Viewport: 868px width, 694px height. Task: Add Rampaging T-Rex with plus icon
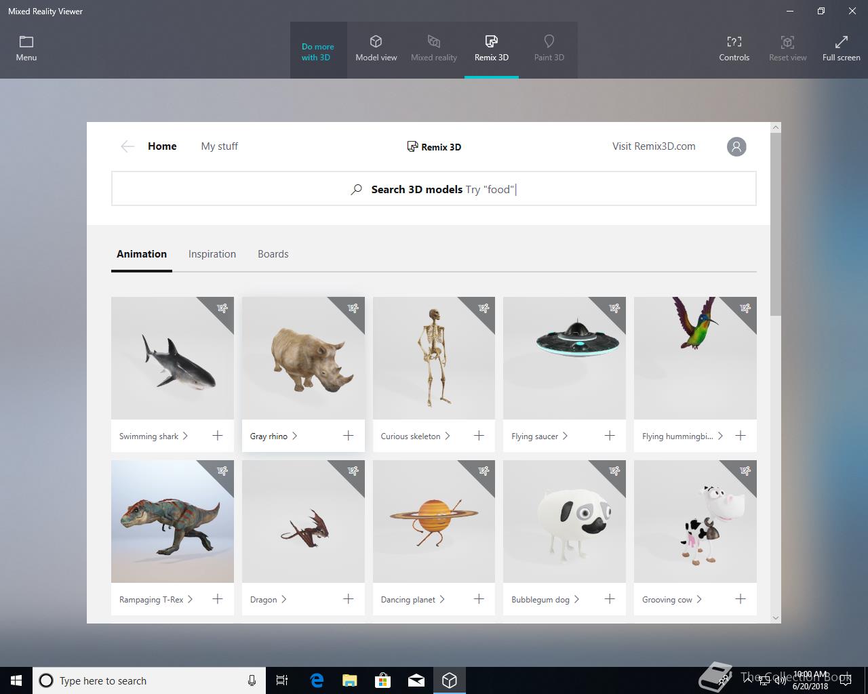pyautogui.click(x=218, y=599)
